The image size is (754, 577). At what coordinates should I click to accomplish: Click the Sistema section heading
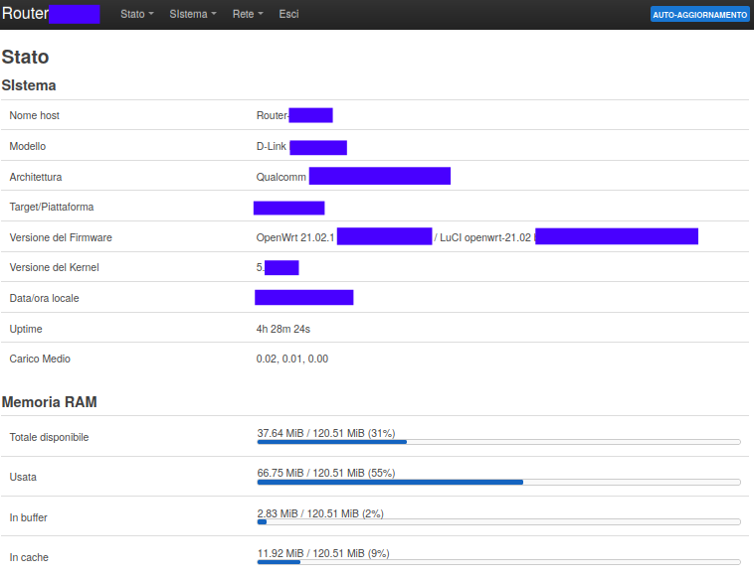click(29, 85)
